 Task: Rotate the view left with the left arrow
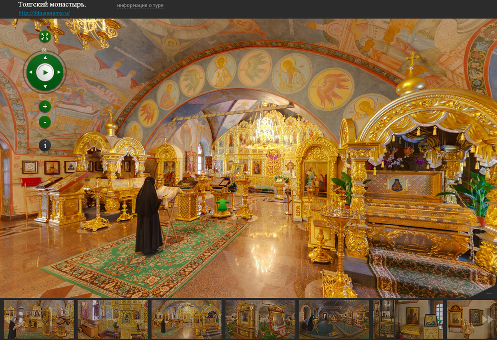31,72
